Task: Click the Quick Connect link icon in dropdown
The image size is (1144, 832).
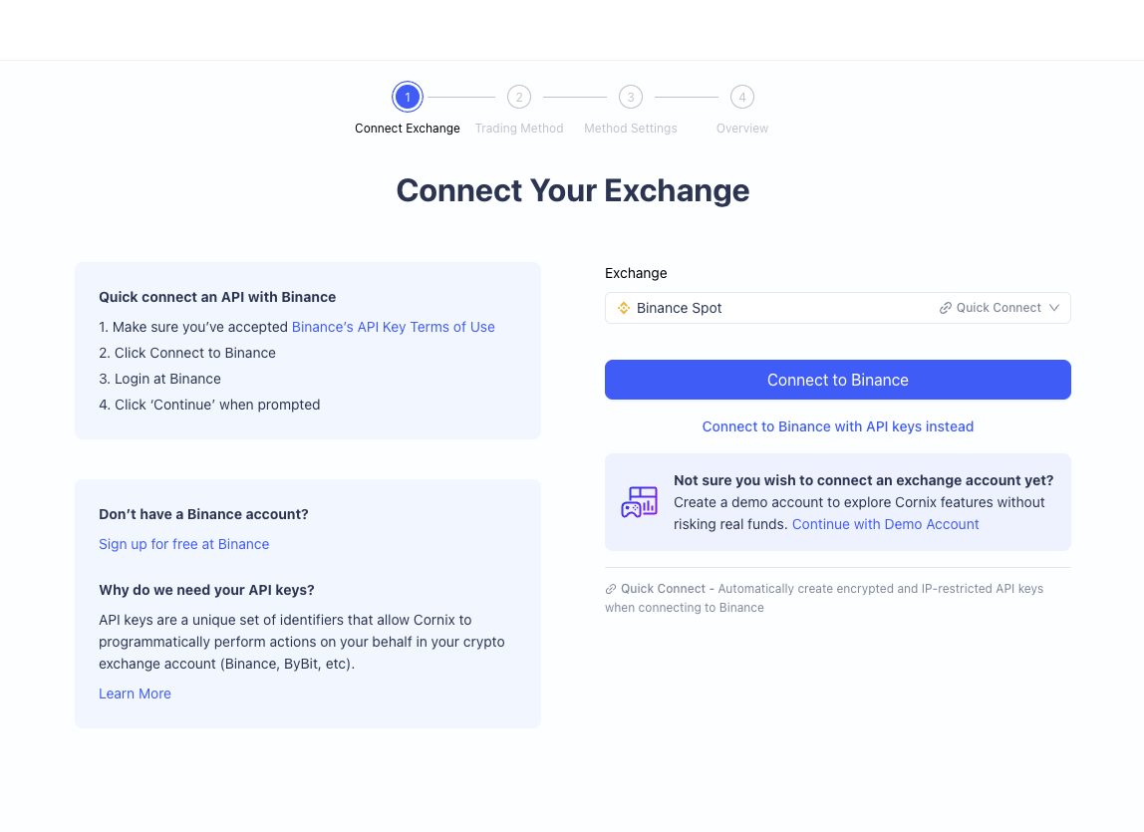Action: click(x=946, y=308)
